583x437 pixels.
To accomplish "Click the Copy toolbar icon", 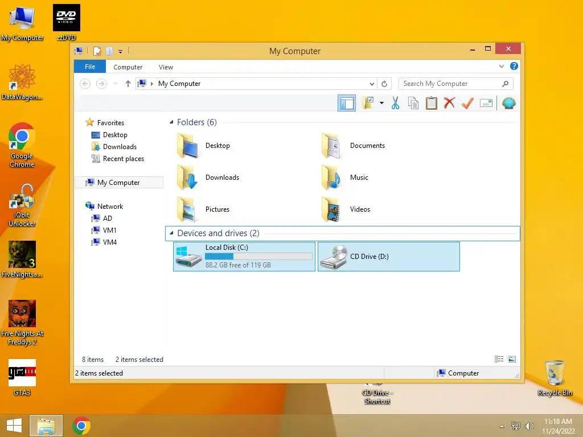I will pos(413,103).
